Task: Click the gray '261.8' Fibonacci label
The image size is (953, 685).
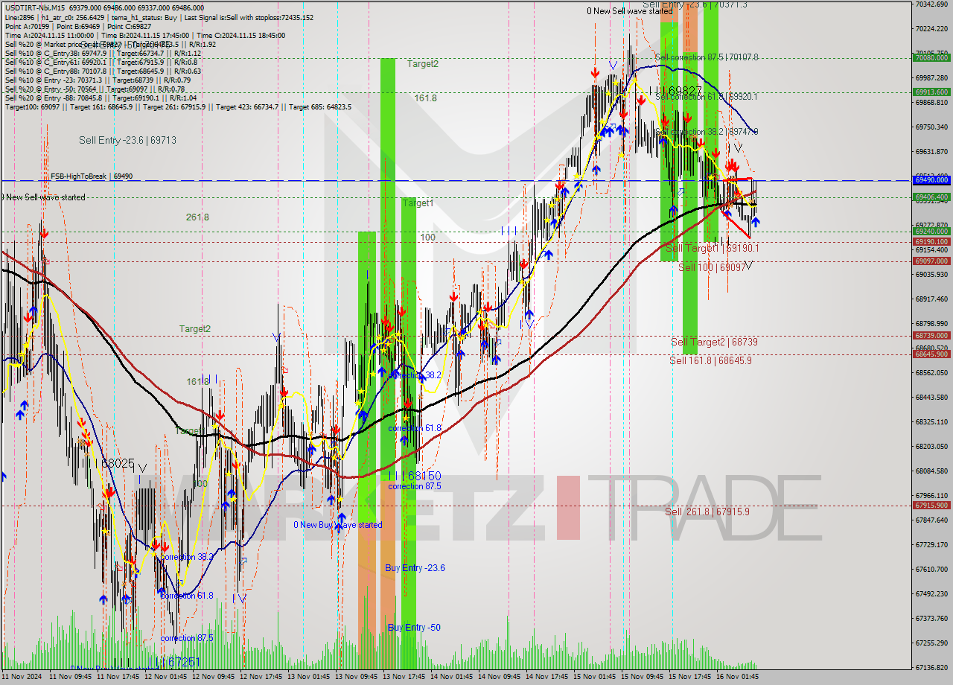Action: click(197, 217)
